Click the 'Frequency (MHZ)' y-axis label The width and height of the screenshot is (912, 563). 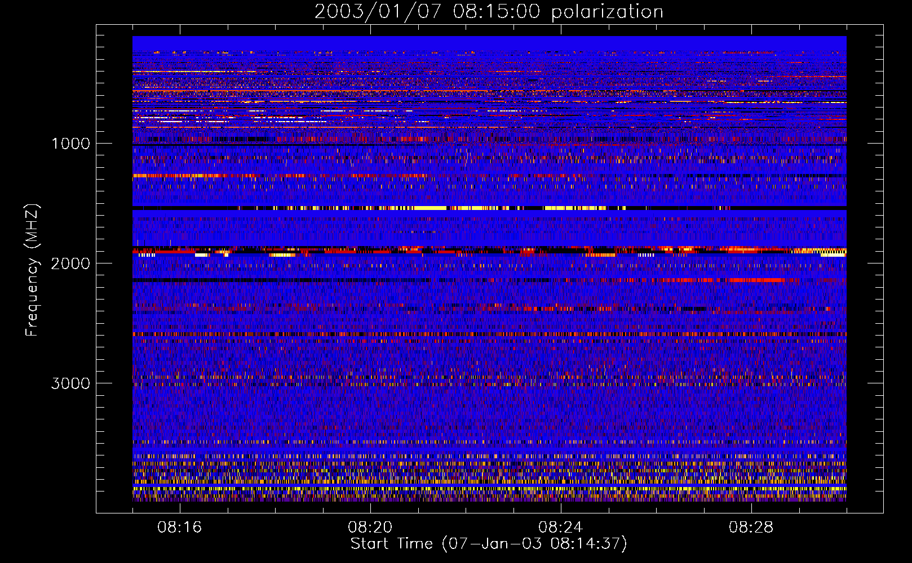coord(32,270)
